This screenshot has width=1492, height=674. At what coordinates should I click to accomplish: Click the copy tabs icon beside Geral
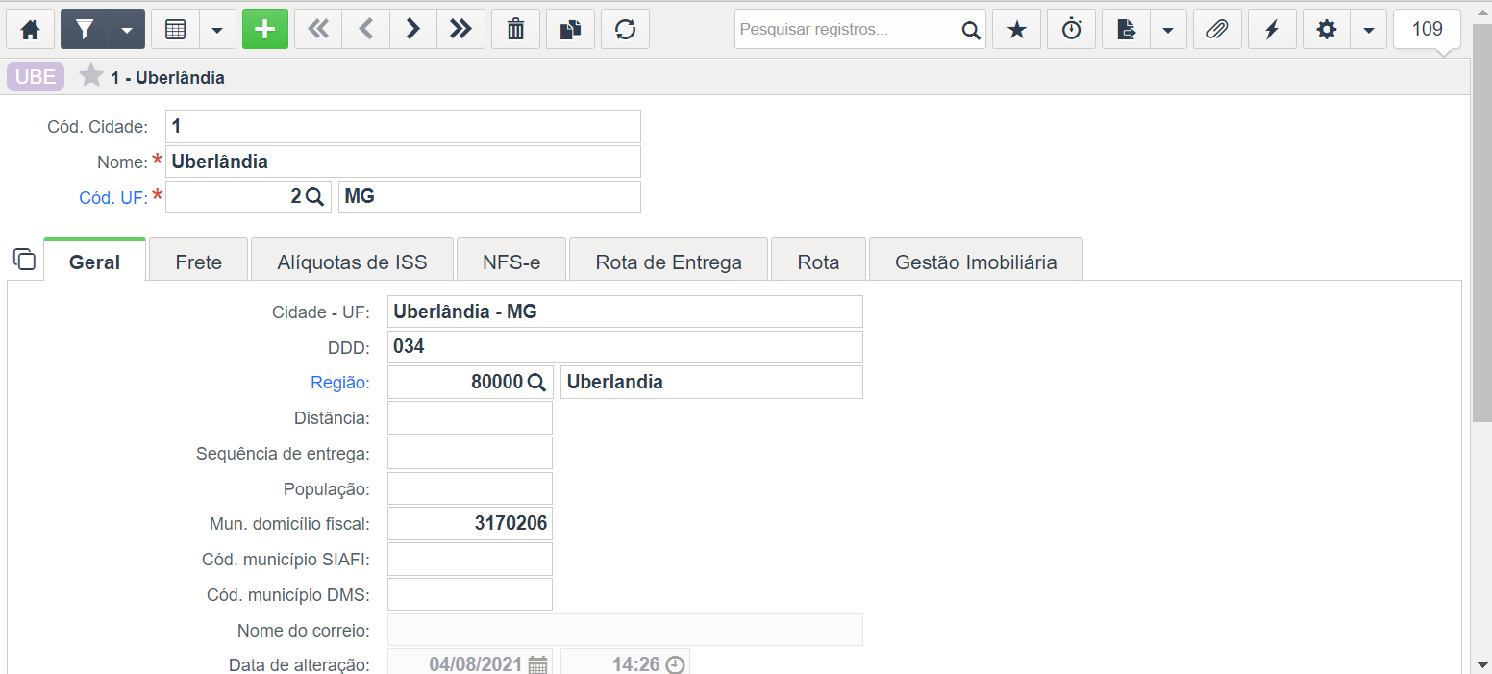click(x=24, y=260)
